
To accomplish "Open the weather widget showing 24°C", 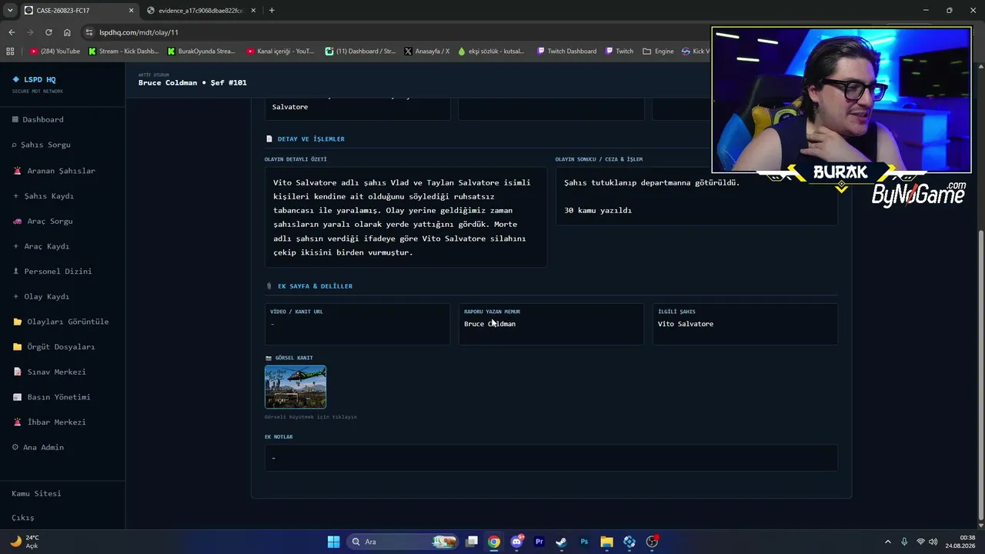I will [x=25, y=542].
